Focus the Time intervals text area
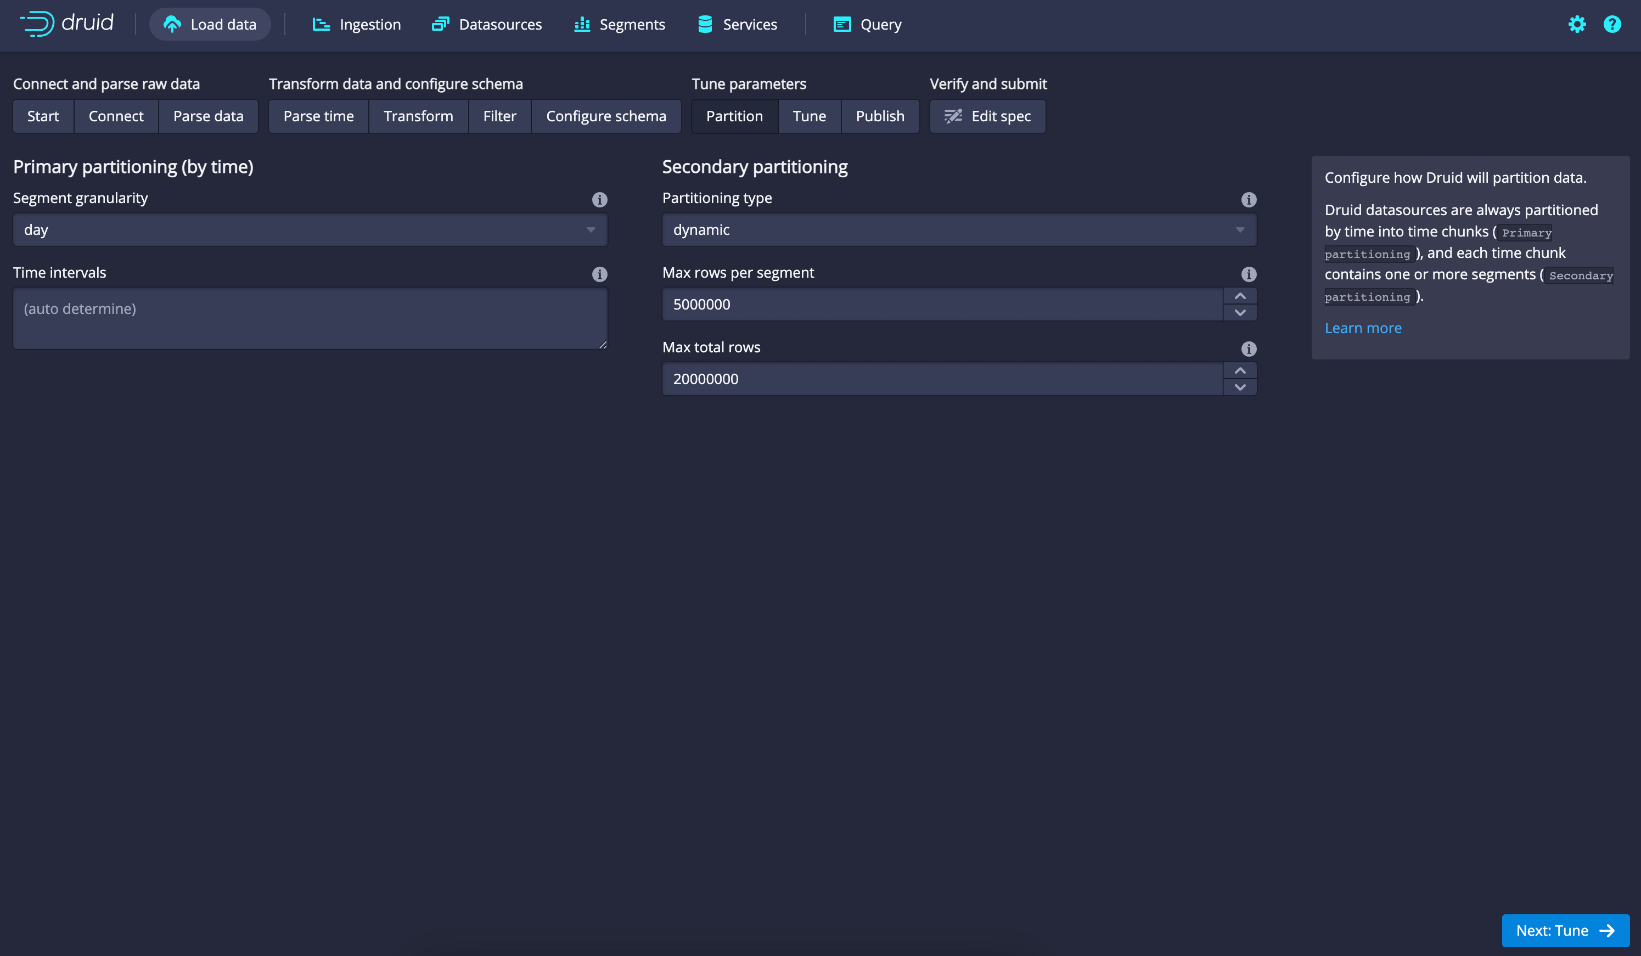The width and height of the screenshot is (1641, 956). coord(310,318)
